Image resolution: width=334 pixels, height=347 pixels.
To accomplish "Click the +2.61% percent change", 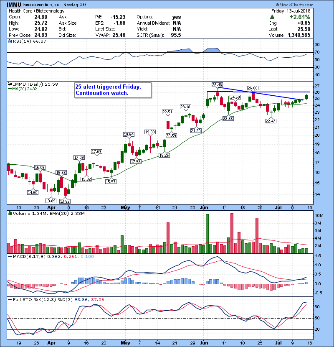I will coord(300,17).
